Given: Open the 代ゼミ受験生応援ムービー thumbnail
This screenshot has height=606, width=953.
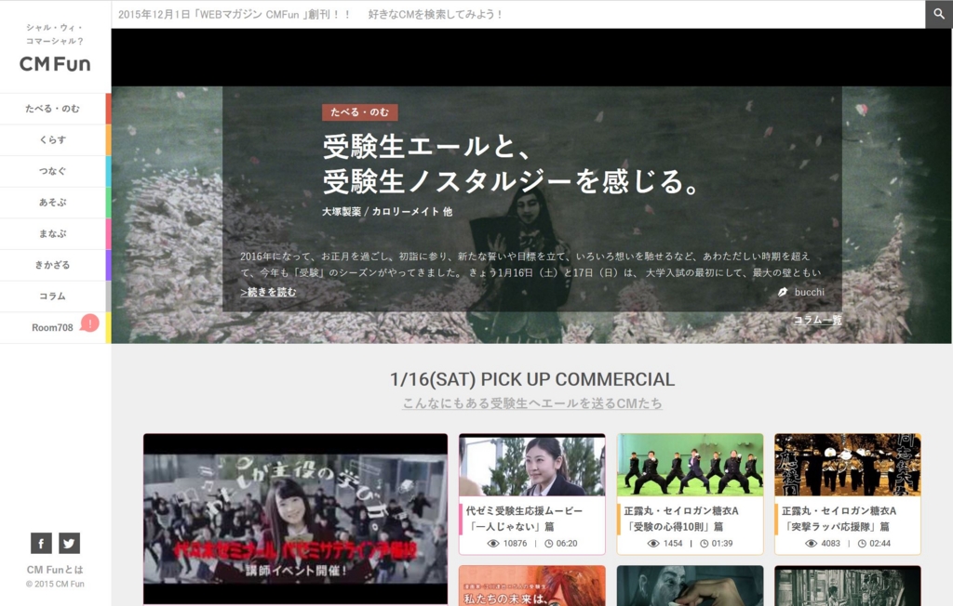Looking at the screenshot, I should tap(531, 466).
